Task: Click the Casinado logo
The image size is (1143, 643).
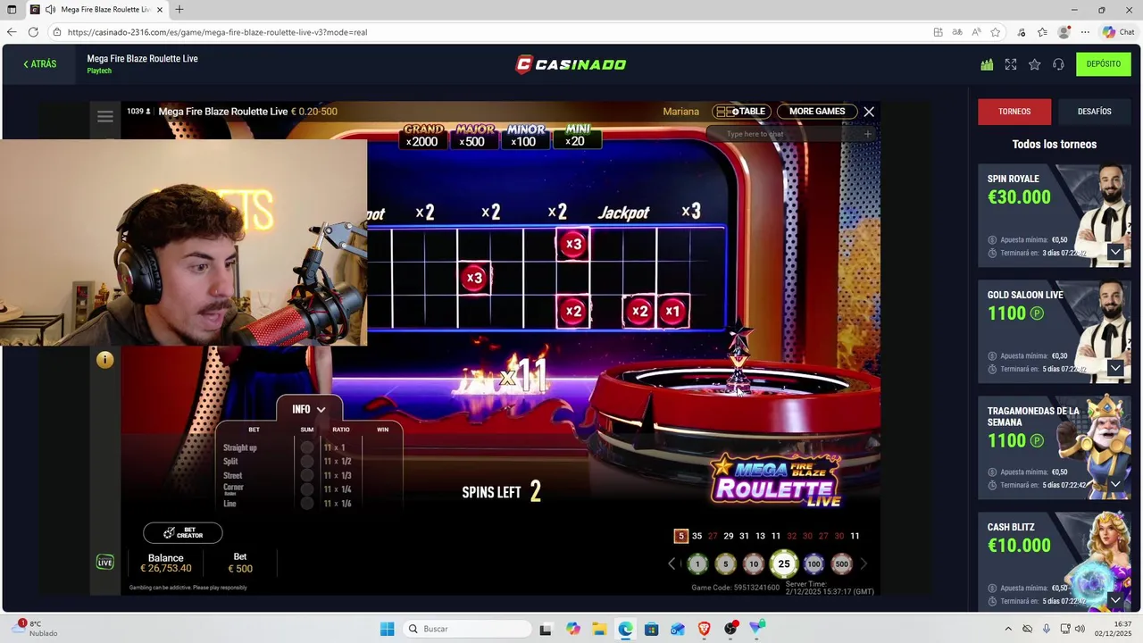Action: 571,64
